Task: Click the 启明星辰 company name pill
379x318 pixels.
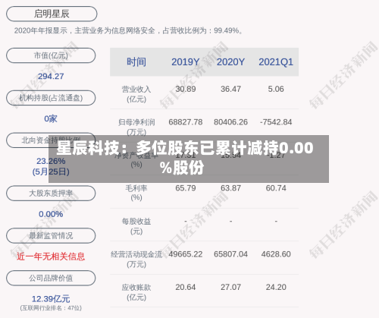Action: coord(52,14)
